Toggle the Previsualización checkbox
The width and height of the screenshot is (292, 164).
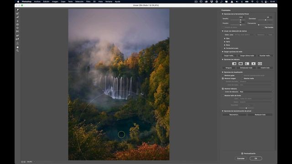[242, 154]
